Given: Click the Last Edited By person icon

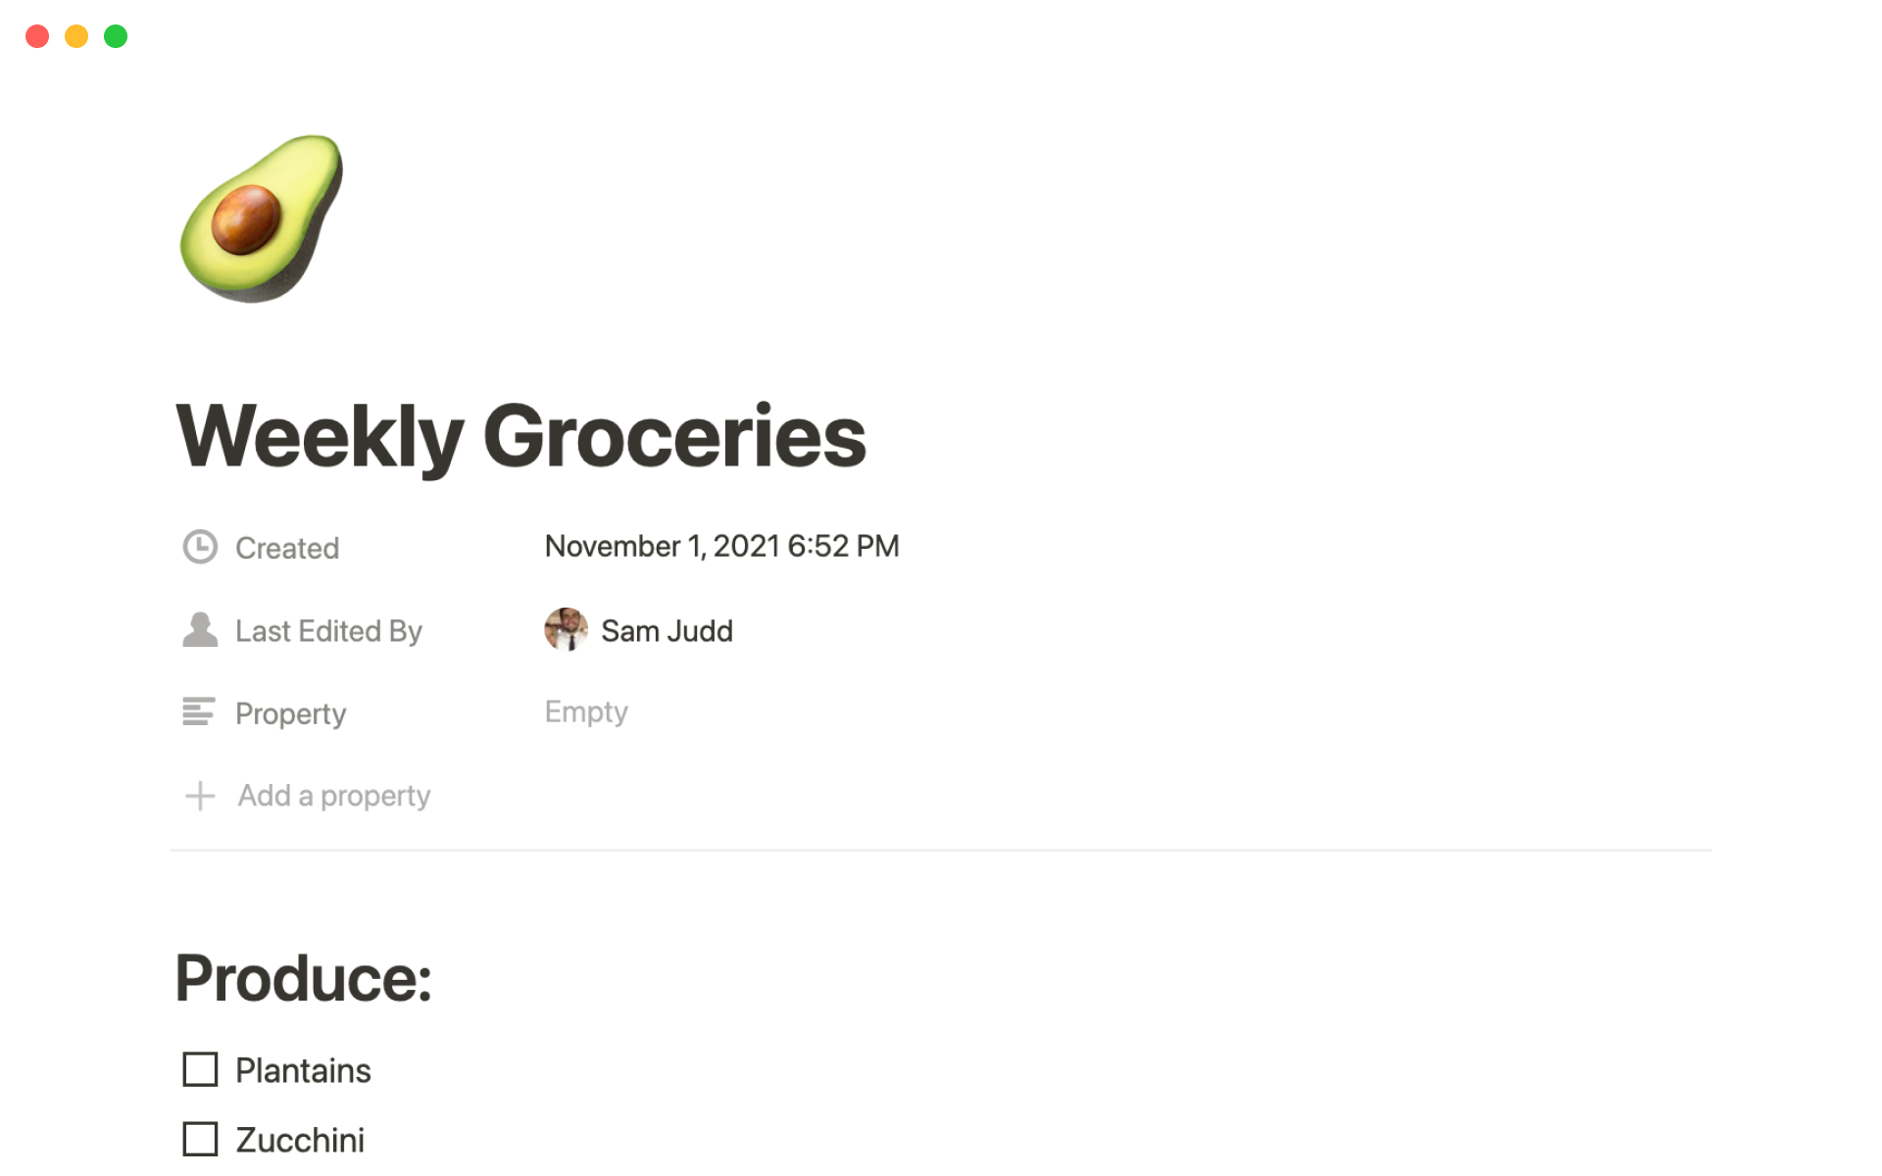Looking at the screenshot, I should point(200,630).
